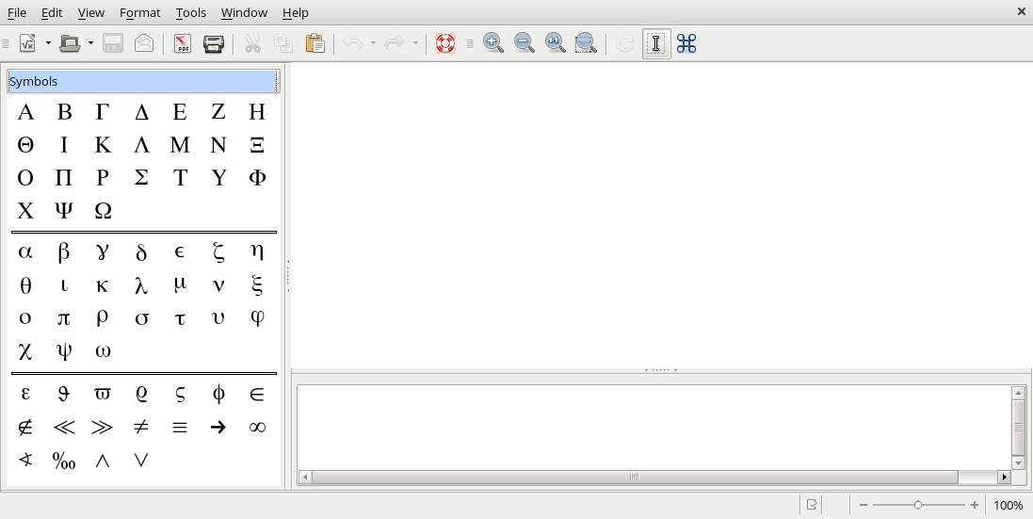The width and height of the screenshot is (1033, 519).
Task: Click the Zoom In magnifier icon
Action: [x=492, y=43]
